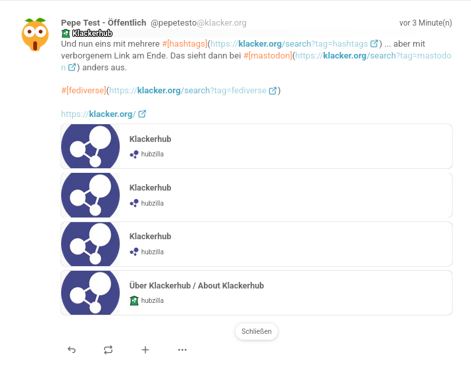This screenshot has height=368, width=471.
Task: Open the hashtags search link
Action: (x=289, y=44)
